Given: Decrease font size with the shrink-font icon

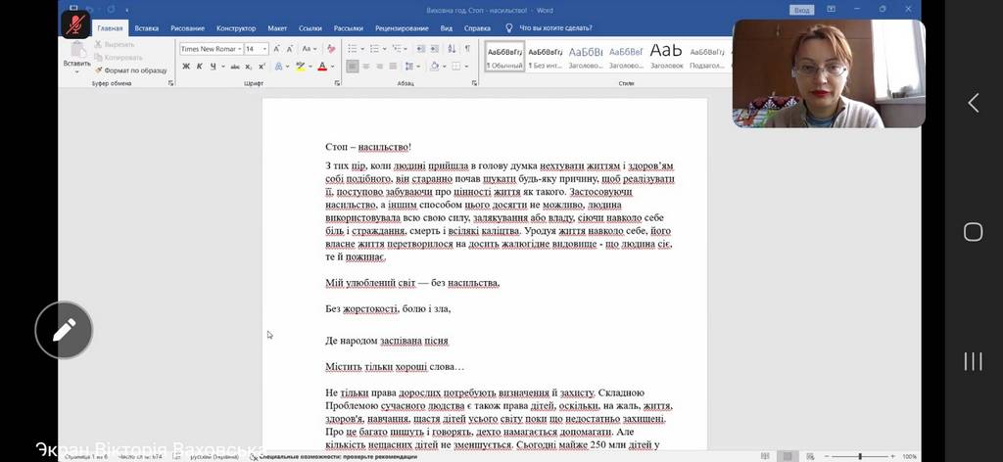Looking at the screenshot, I should [290, 49].
